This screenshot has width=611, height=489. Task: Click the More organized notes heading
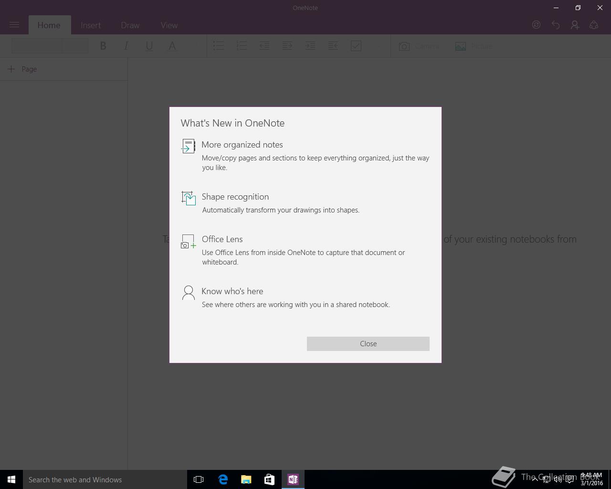pos(242,145)
